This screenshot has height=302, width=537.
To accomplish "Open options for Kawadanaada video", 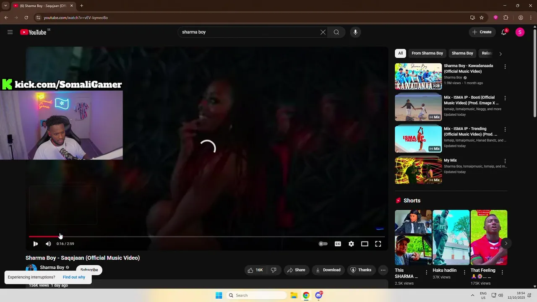I will 505,67.
